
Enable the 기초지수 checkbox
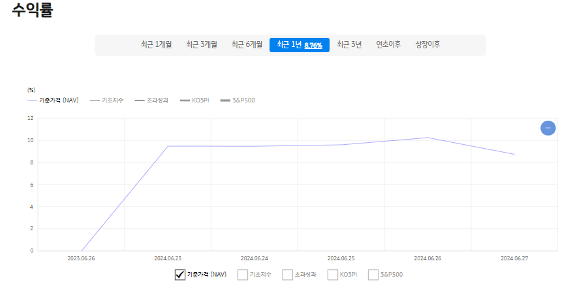point(243,275)
